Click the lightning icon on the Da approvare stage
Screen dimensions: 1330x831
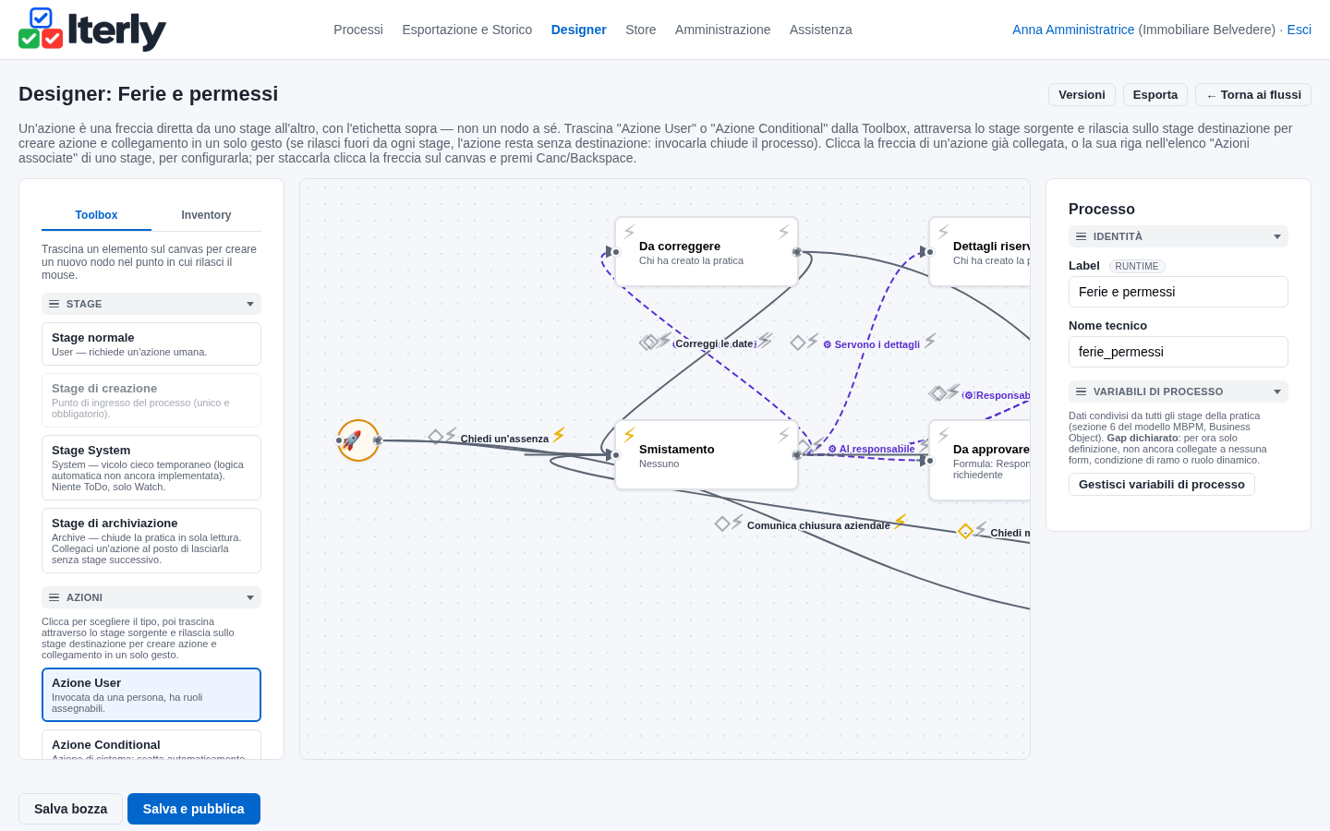coord(943,435)
